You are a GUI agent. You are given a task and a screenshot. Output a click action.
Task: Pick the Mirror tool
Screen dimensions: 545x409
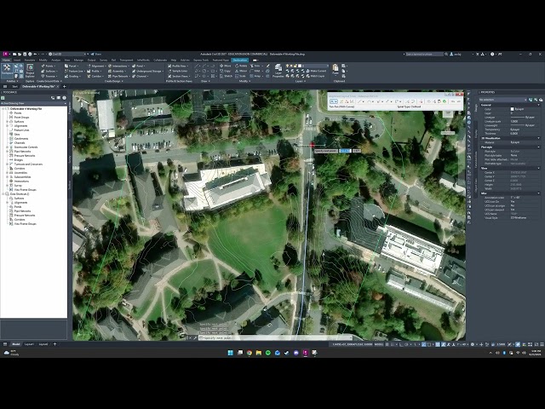coord(241,71)
